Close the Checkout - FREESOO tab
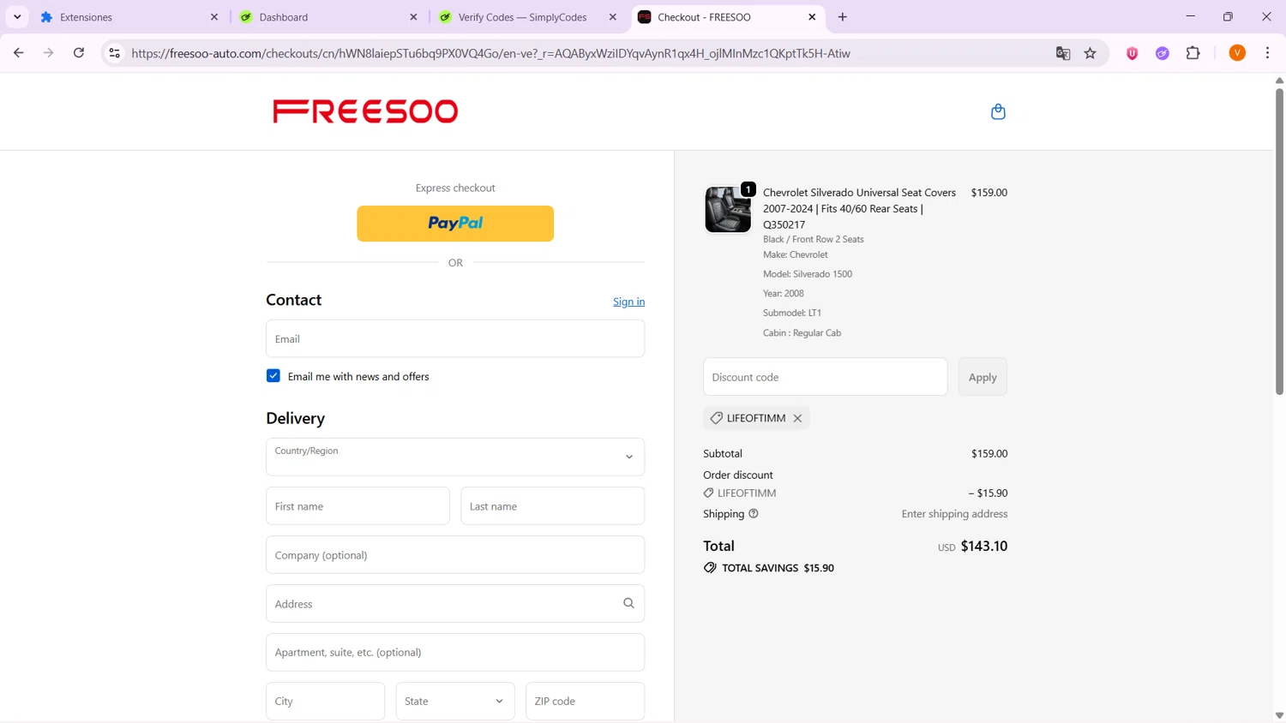Screen dimensions: 1286x723 point(812,17)
